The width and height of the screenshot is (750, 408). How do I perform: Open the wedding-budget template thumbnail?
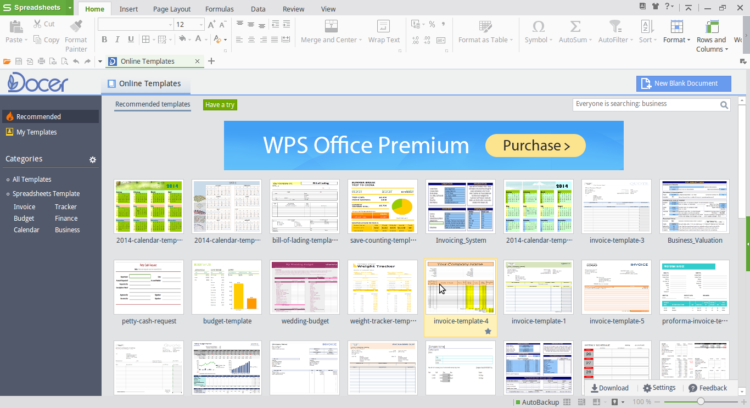tap(305, 287)
